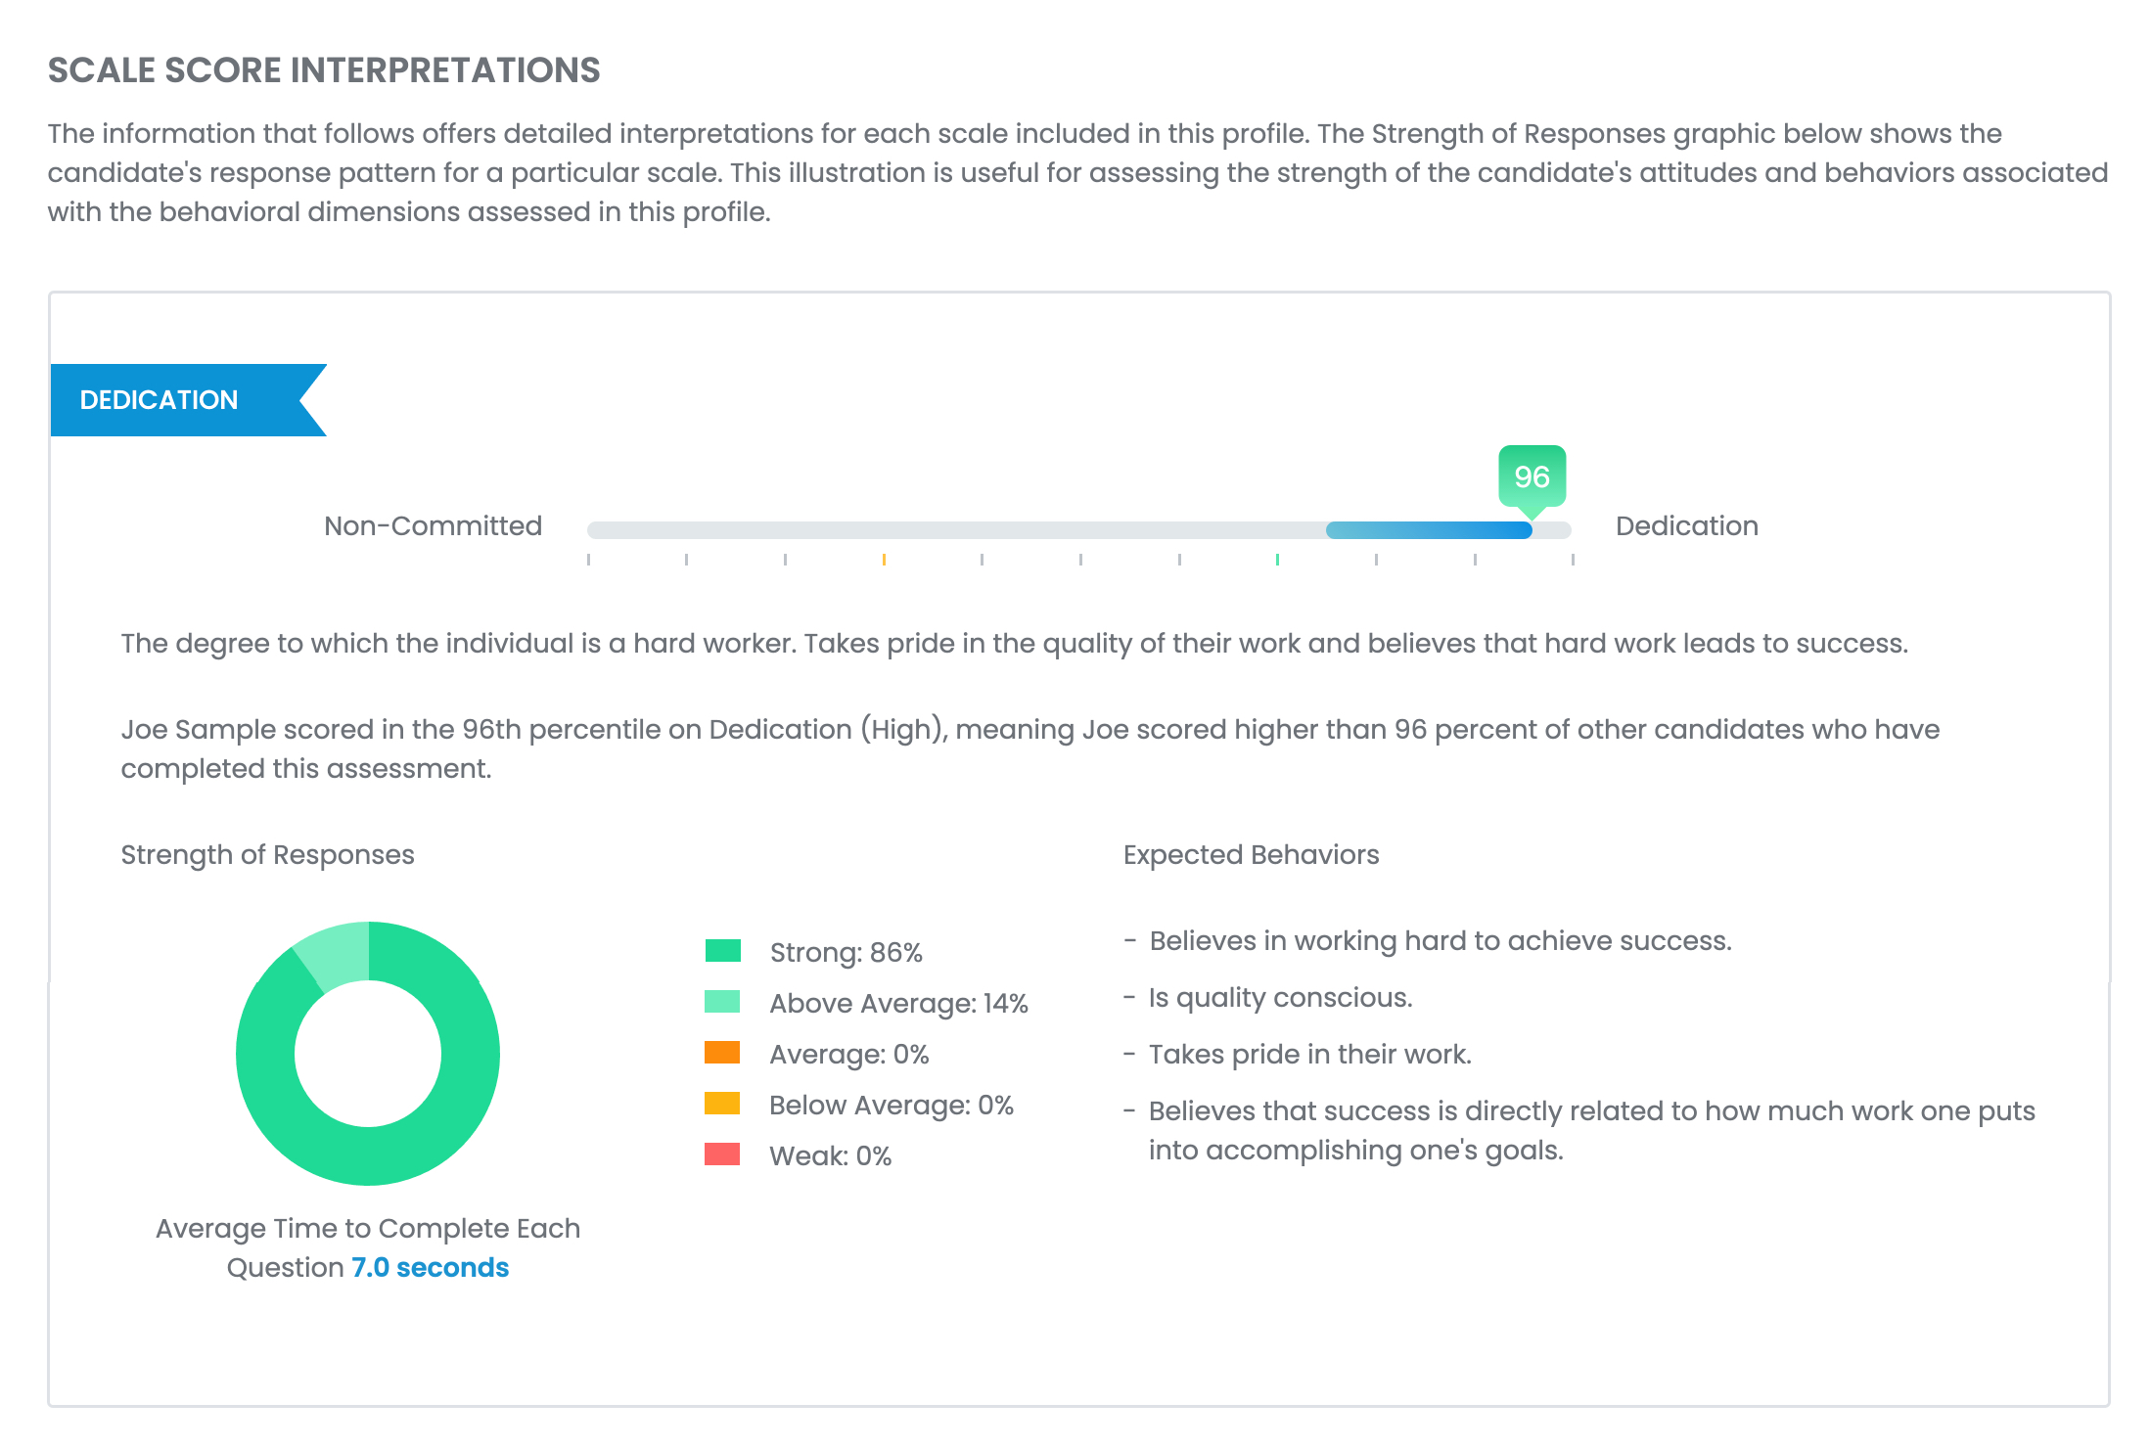Click the Strong green legend swatch
Viewport: 2150px width, 1448px height.
(x=722, y=951)
